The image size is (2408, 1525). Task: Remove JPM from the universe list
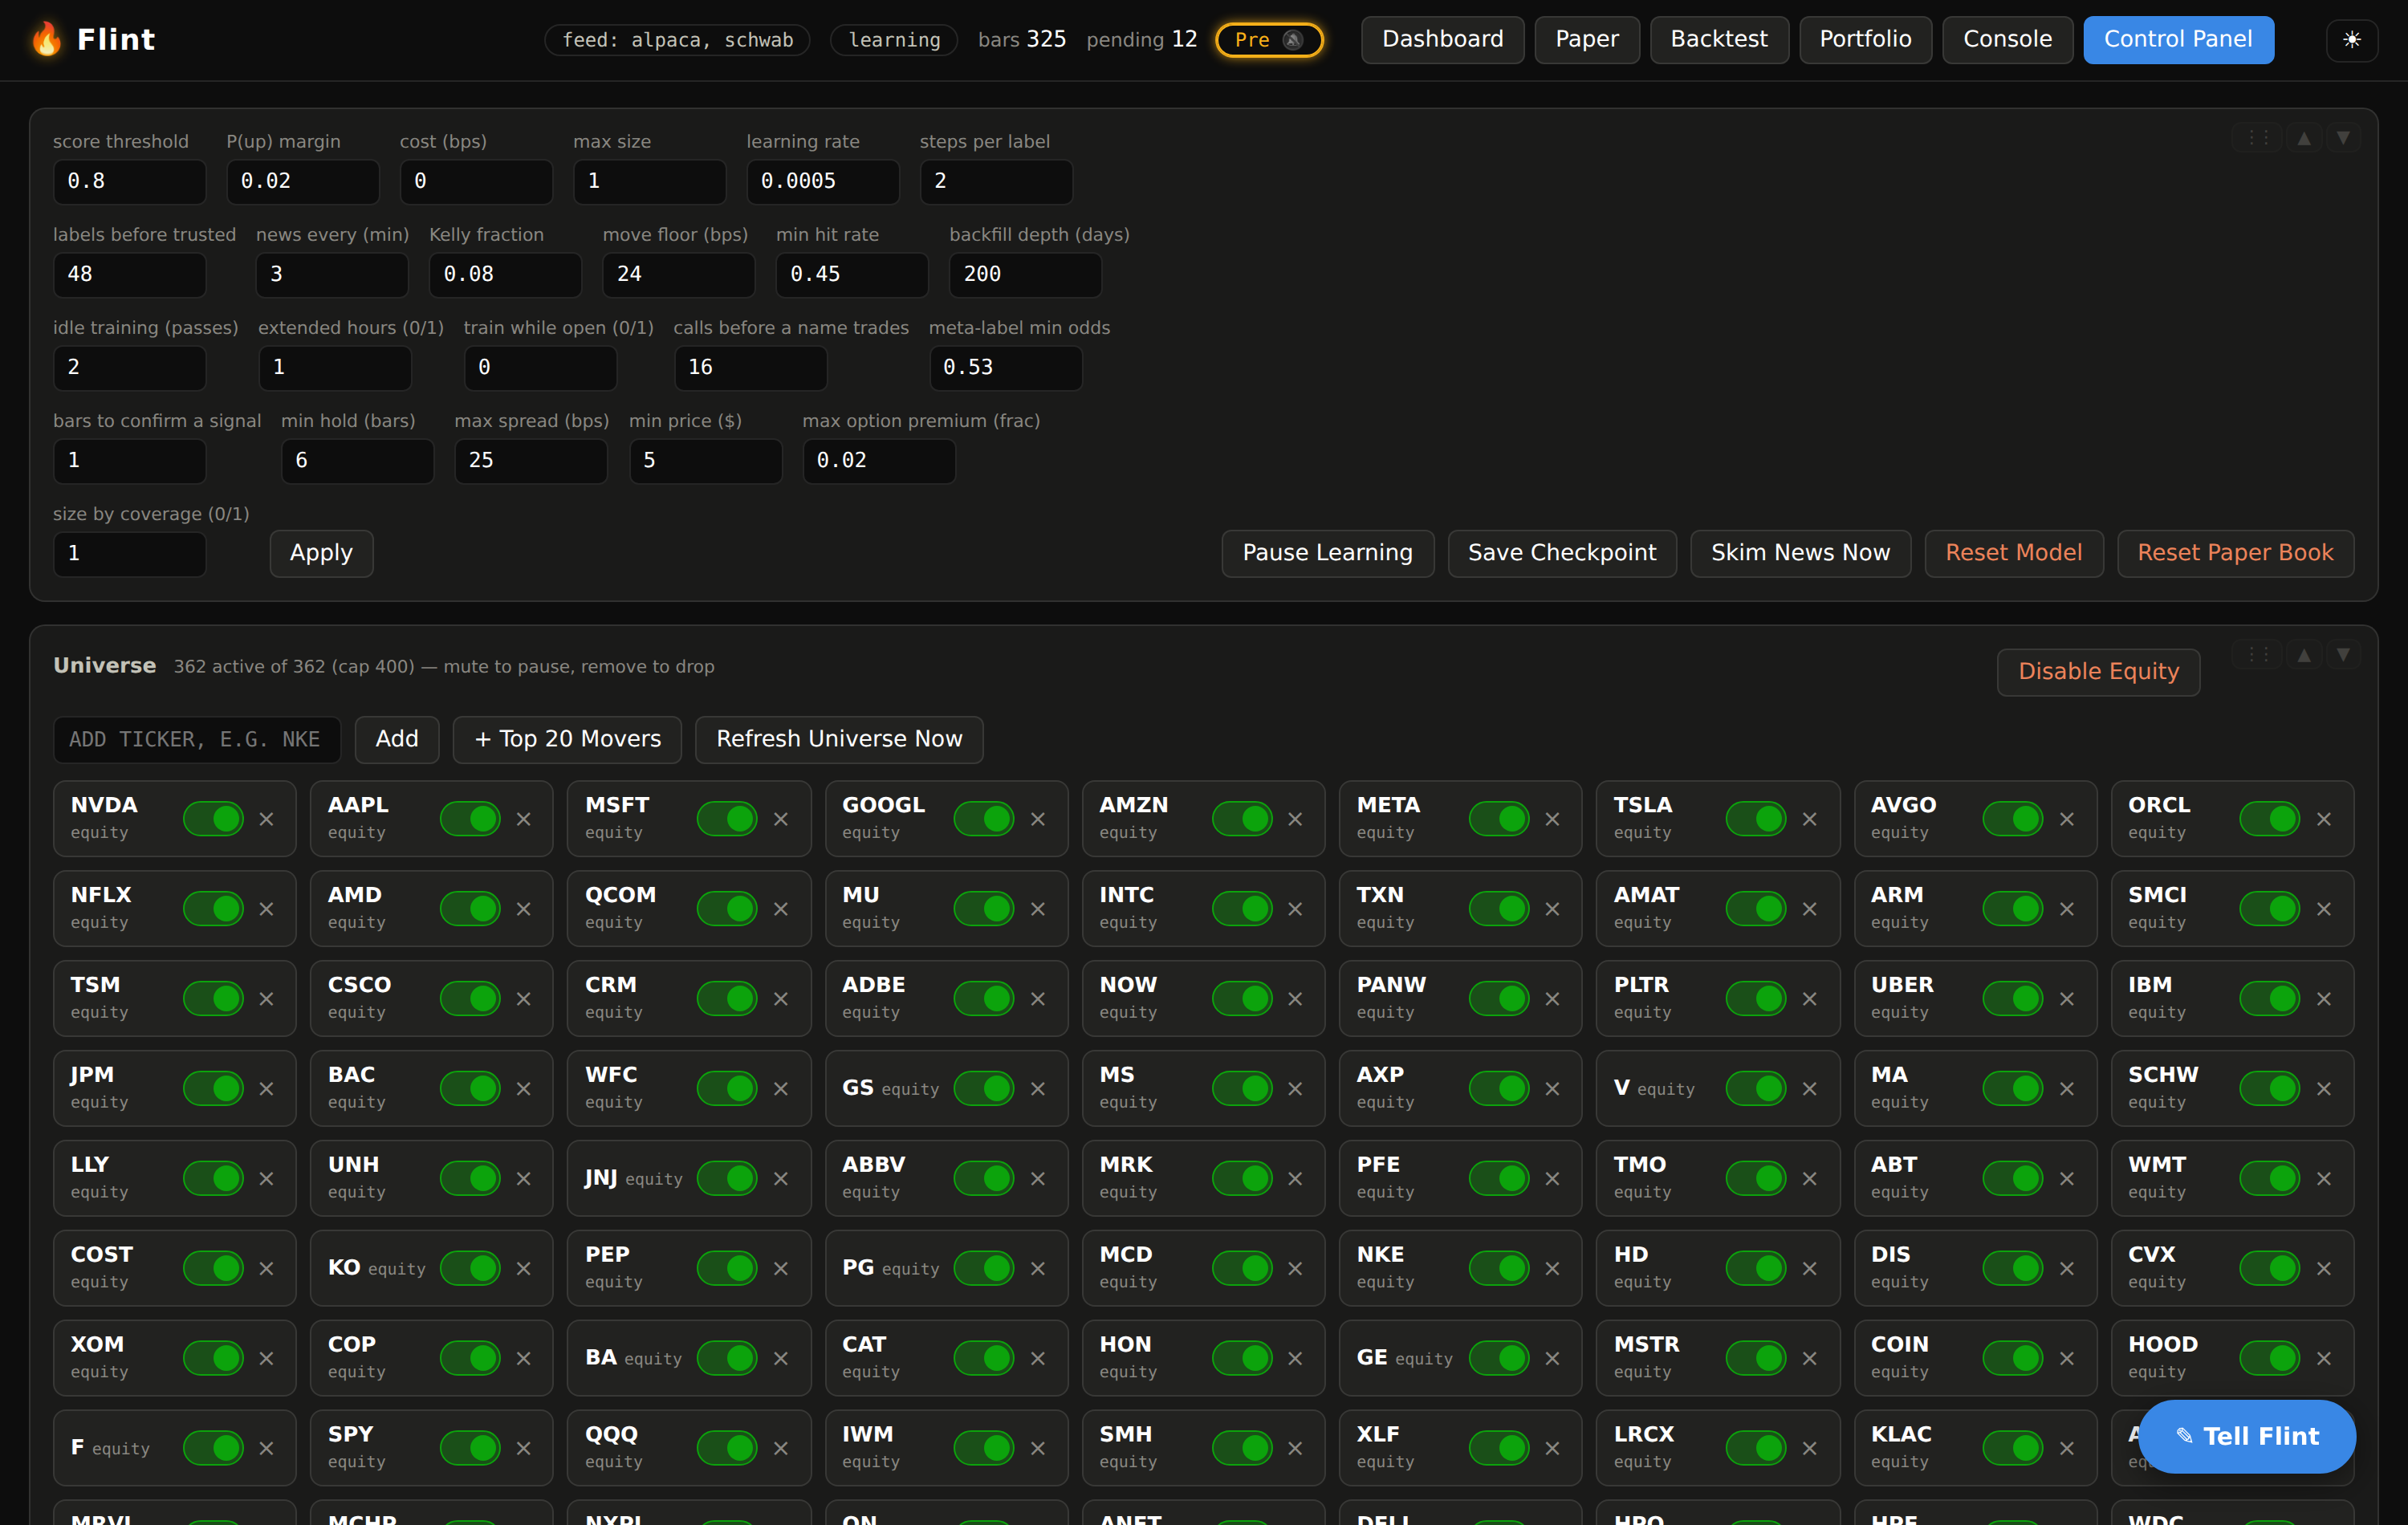[266, 1089]
